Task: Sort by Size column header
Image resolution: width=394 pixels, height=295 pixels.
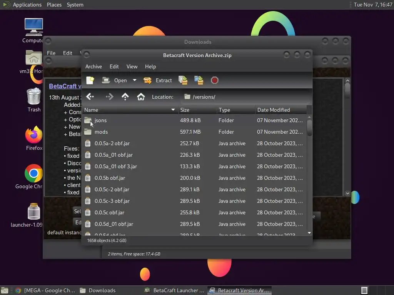Action: pyautogui.click(x=197, y=110)
